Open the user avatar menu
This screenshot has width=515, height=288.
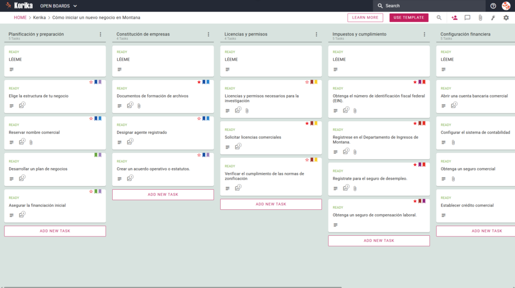point(506,6)
